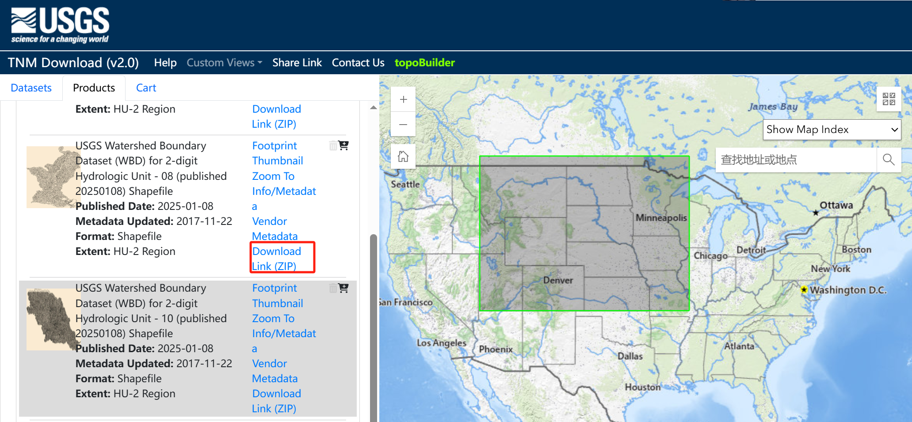Open Vendor Metadata for Hydrologic Unit 08
The height and width of the screenshot is (422, 912).
pos(275,228)
